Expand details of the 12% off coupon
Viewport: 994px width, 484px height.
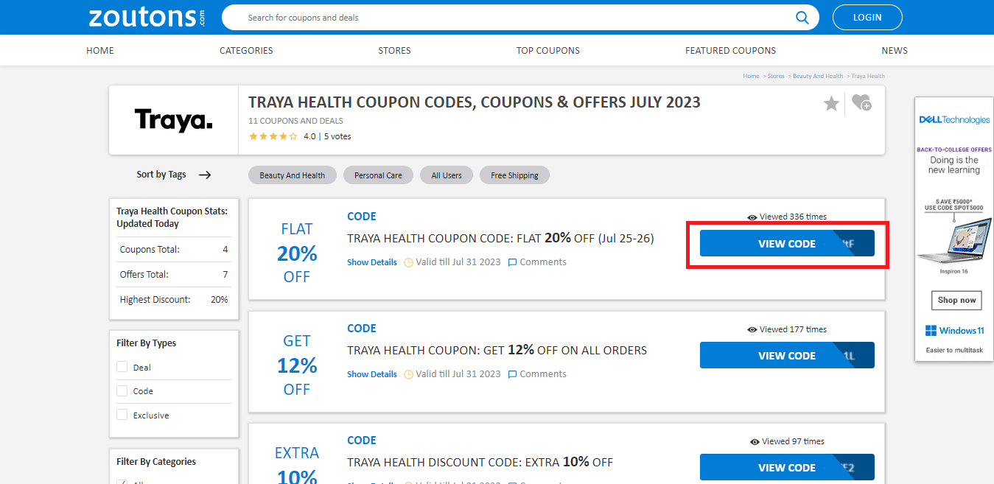coord(371,373)
